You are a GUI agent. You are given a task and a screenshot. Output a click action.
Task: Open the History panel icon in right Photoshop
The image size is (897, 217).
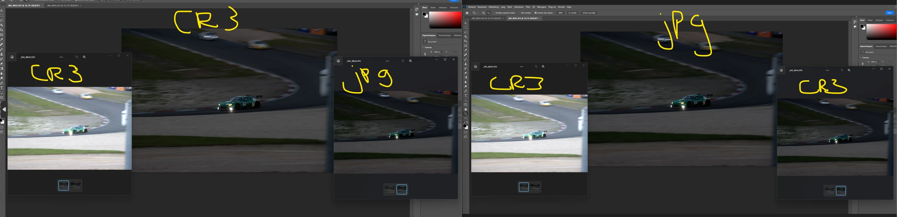tap(855, 22)
